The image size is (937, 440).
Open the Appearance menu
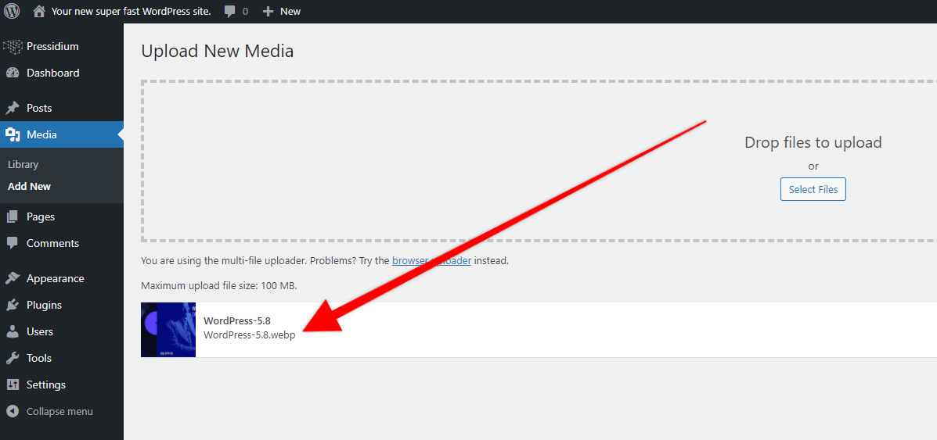(x=62, y=278)
